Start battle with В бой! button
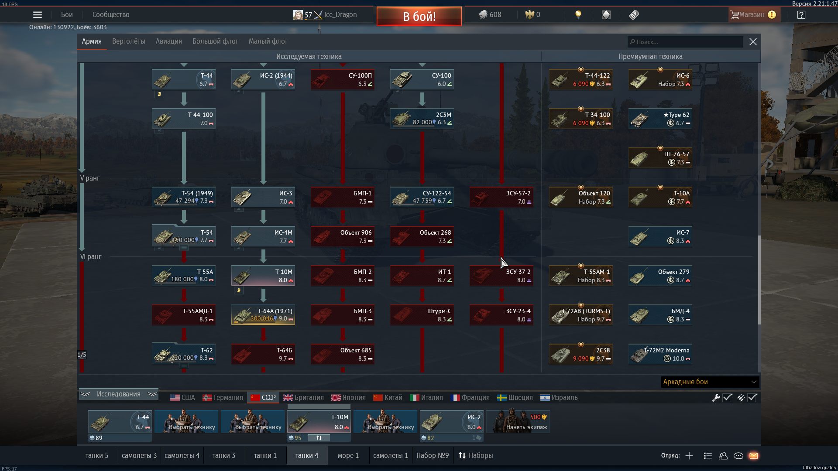Screen dimensions: 838x471 (419, 17)
